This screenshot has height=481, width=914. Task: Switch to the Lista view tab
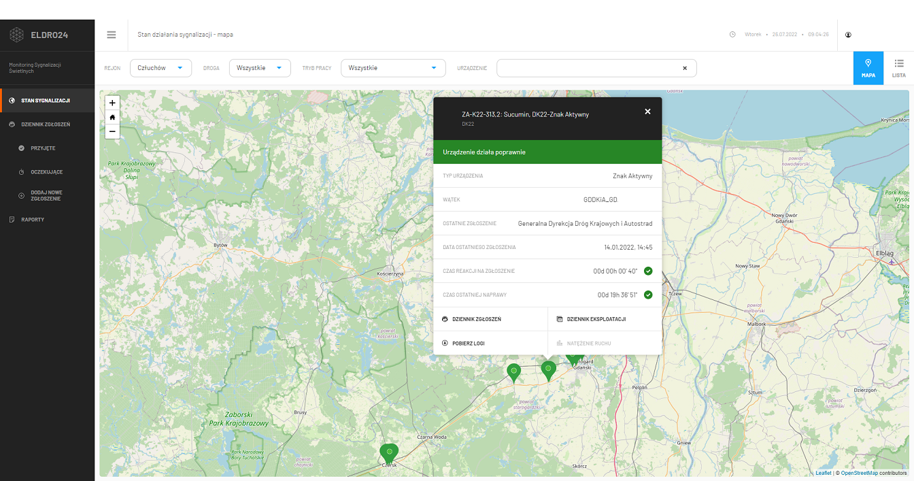pos(898,68)
